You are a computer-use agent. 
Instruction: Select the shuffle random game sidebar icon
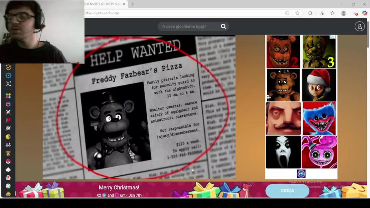(x=8, y=84)
